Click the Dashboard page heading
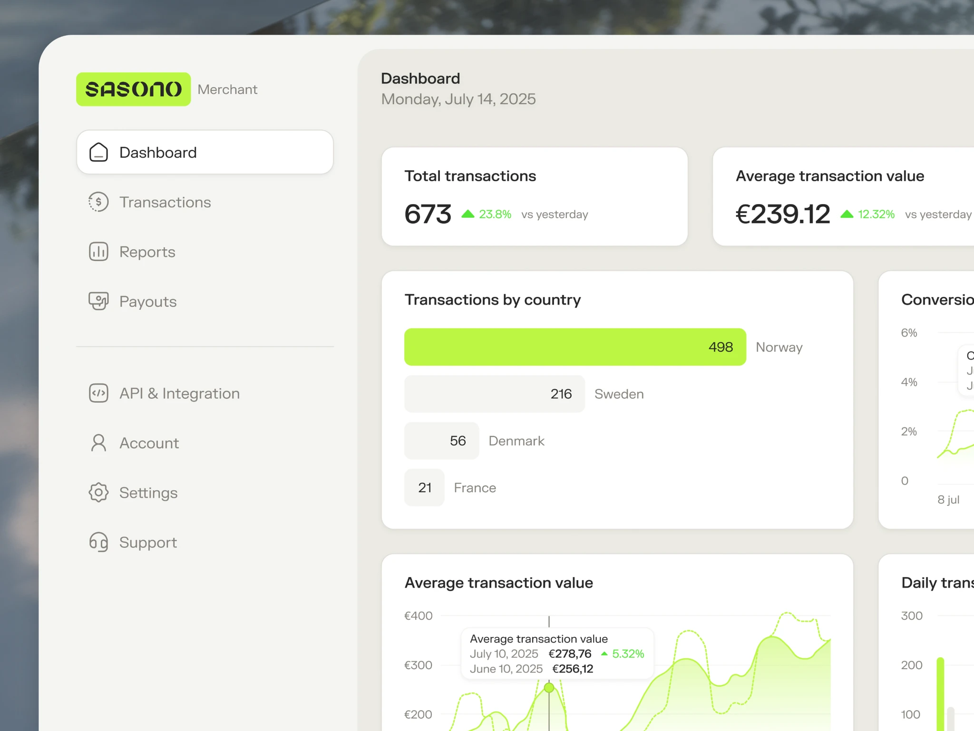 420,78
